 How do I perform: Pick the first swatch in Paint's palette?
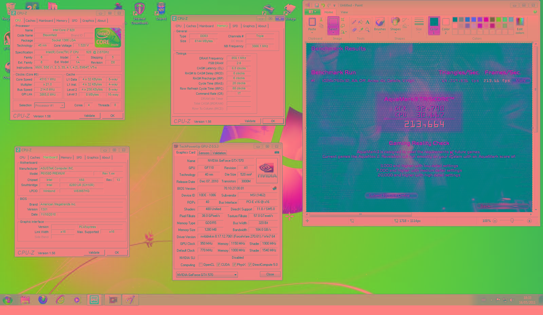tap(455, 20)
